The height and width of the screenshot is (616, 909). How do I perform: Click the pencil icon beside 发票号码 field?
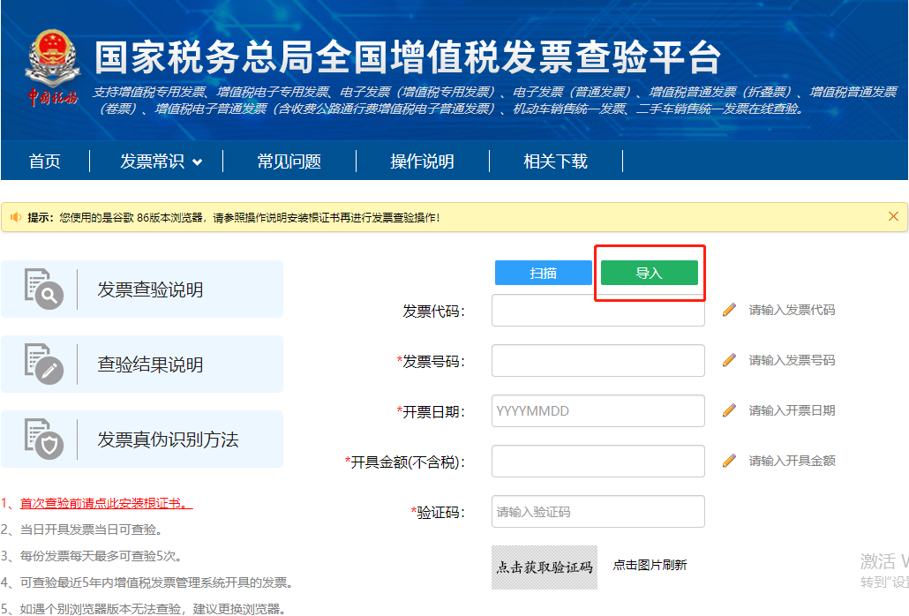tap(729, 360)
